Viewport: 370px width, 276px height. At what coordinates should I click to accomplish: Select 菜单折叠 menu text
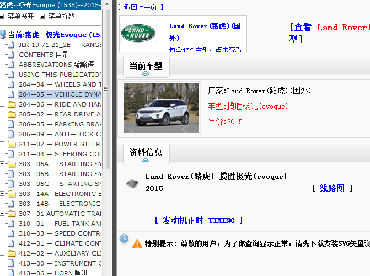pos(61,17)
